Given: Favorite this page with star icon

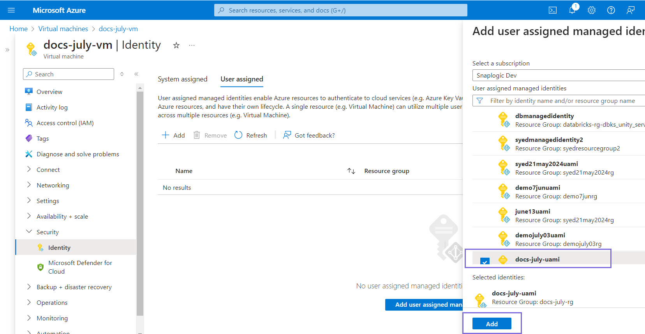Looking at the screenshot, I should click(x=176, y=46).
